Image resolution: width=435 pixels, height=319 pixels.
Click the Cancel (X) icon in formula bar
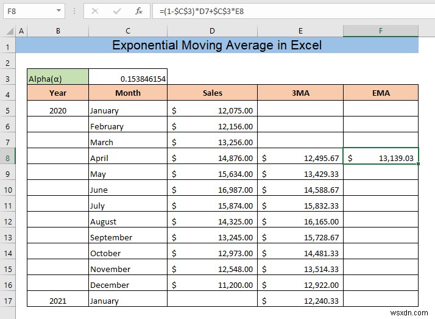pyautogui.click(x=95, y=11)
